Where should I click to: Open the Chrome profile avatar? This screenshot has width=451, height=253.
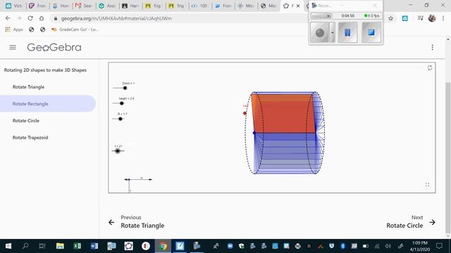(x=432, y=18)
